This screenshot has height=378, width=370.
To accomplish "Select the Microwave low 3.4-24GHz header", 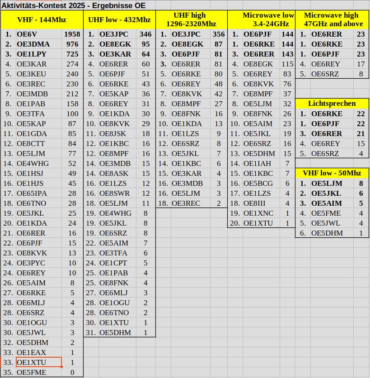I will pos(261,20).
